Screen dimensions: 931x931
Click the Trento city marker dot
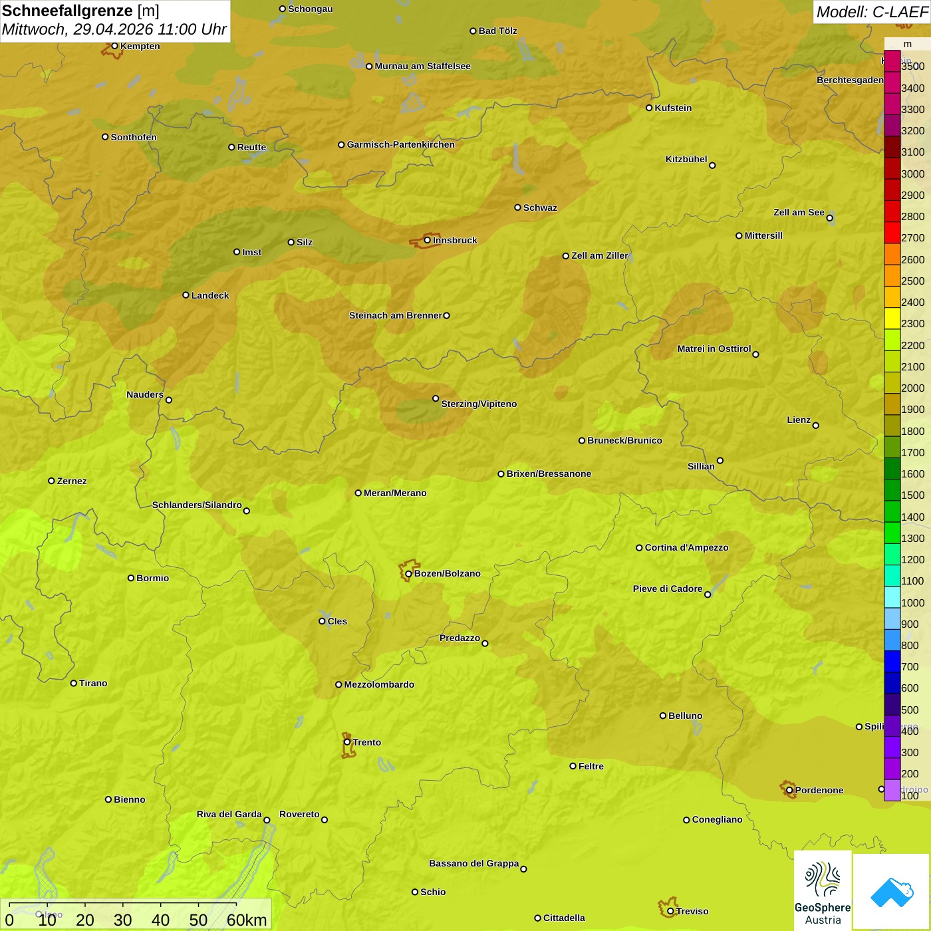[x=347, y=742]
